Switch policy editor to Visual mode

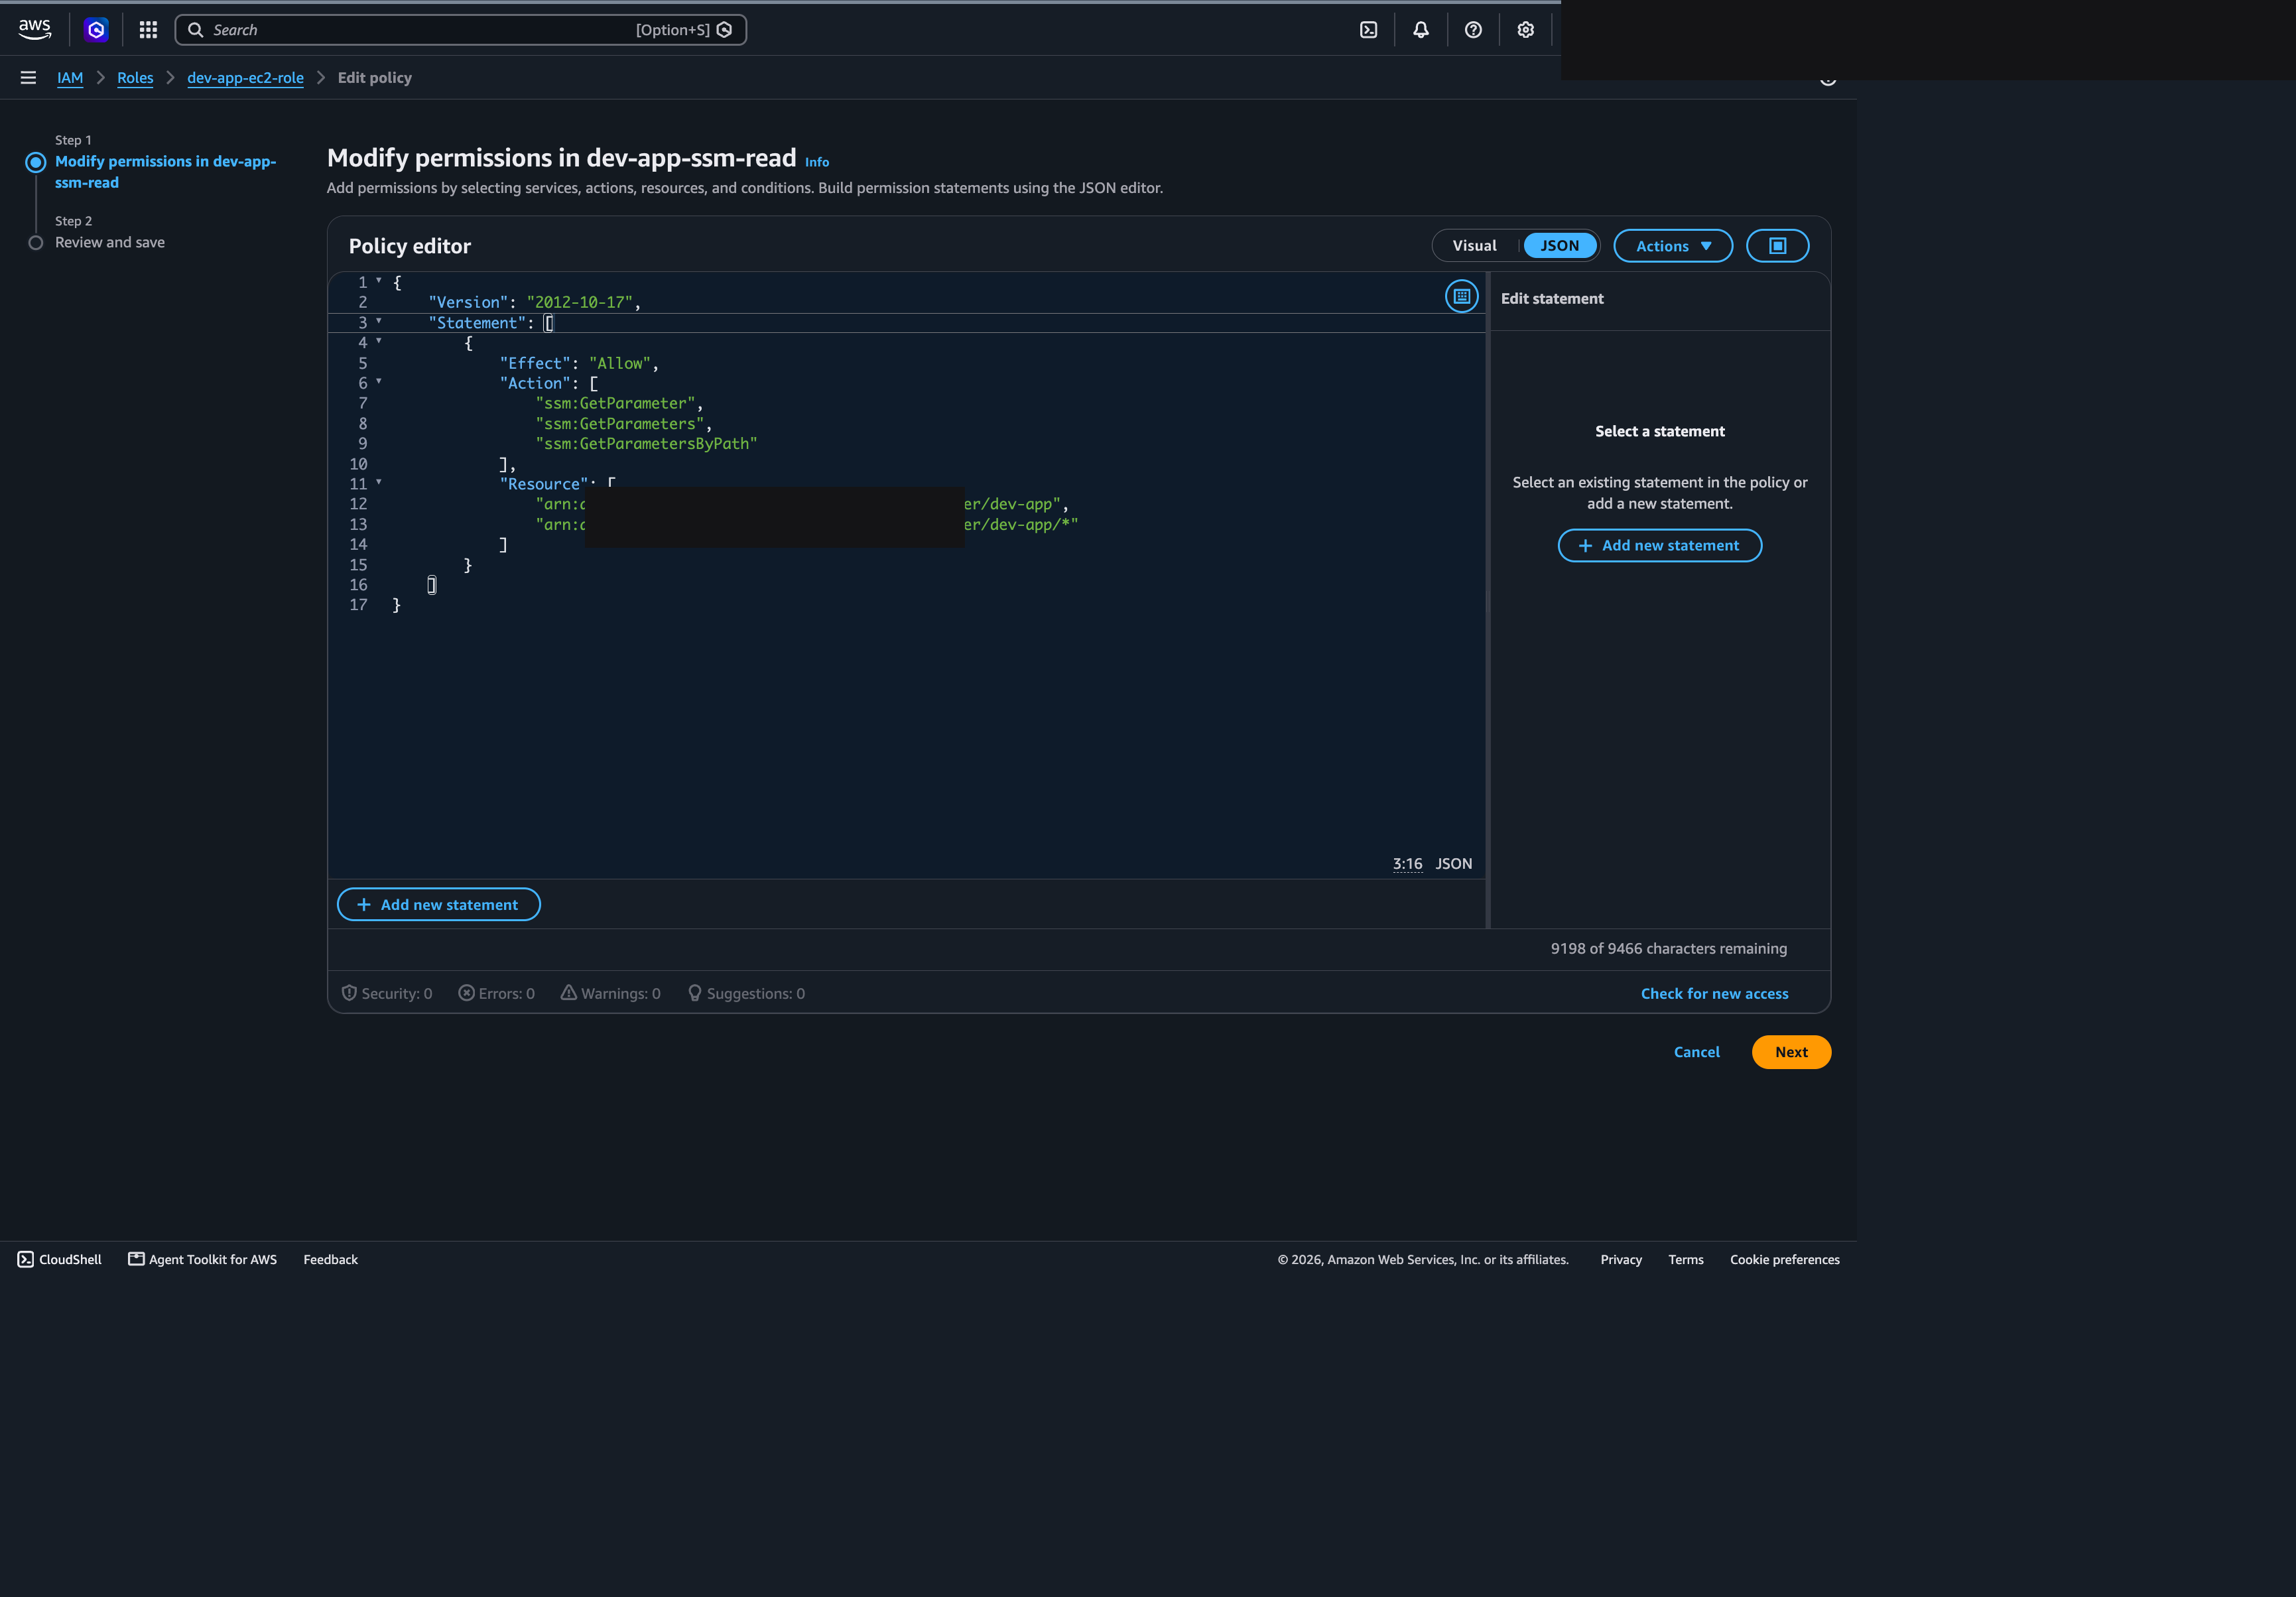point(1474,246)
